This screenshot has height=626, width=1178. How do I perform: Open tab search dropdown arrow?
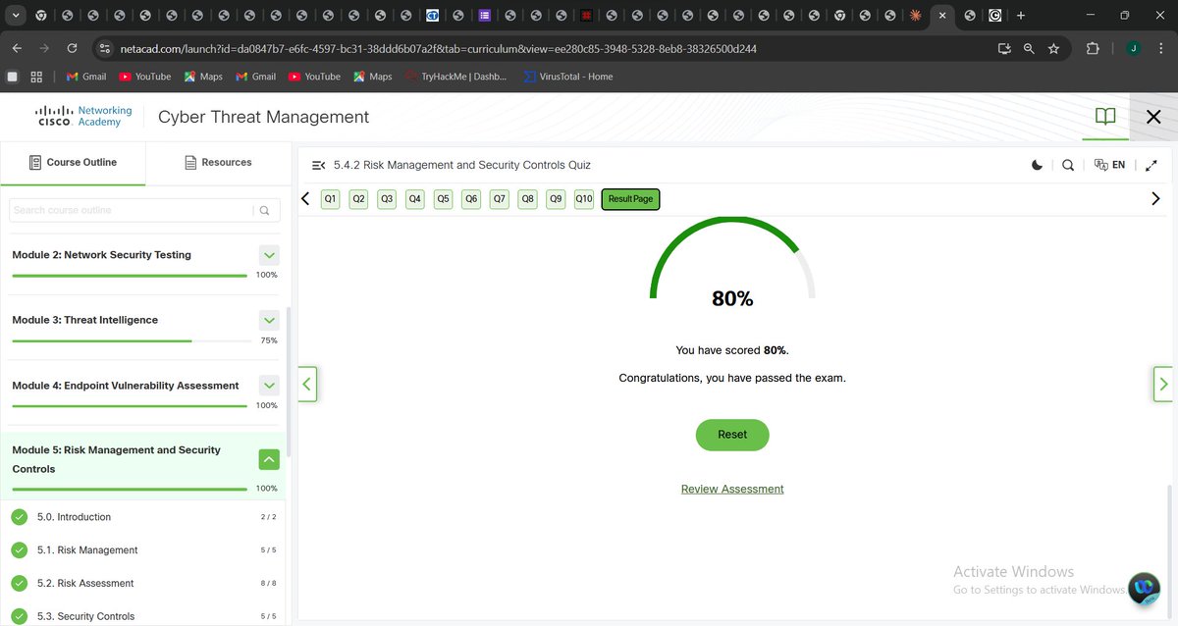pos(16,16)
